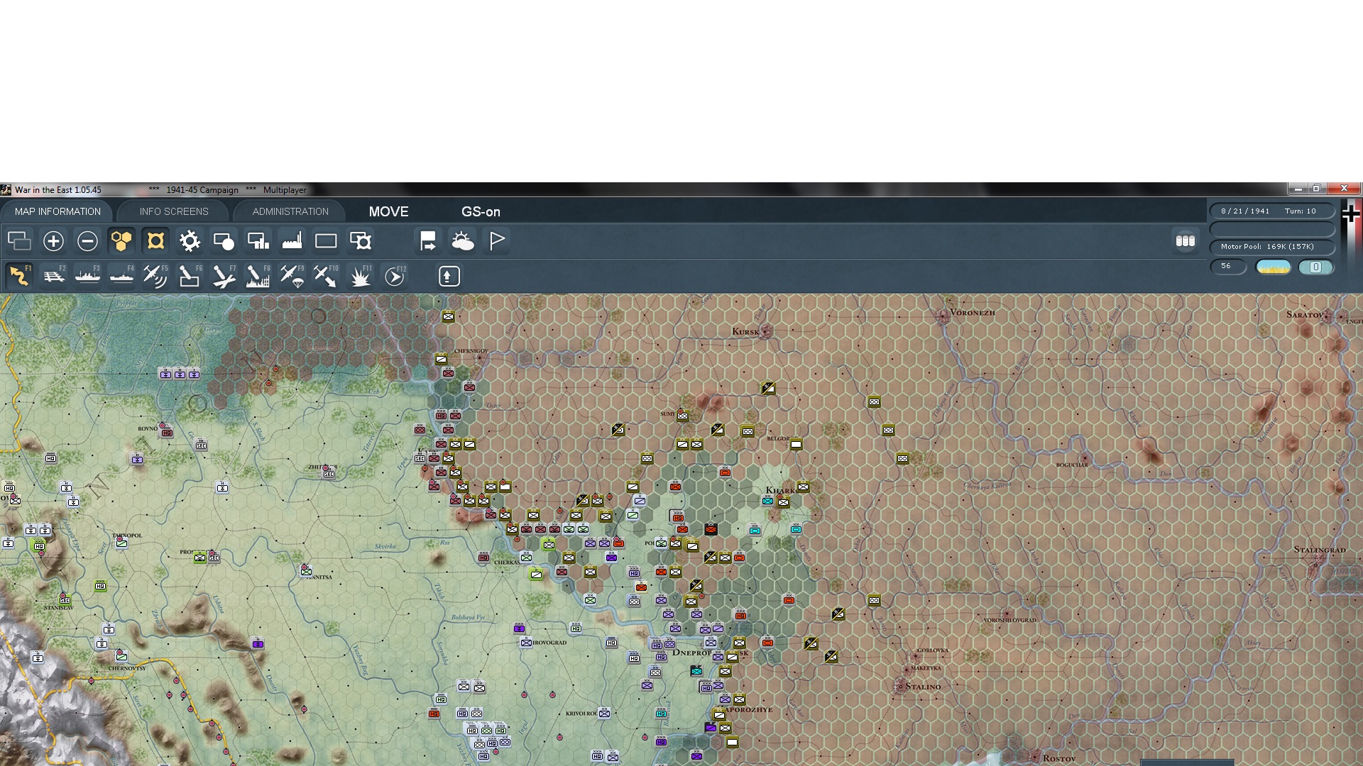Select the F9 air transport mode

click(x=292, y=276)
